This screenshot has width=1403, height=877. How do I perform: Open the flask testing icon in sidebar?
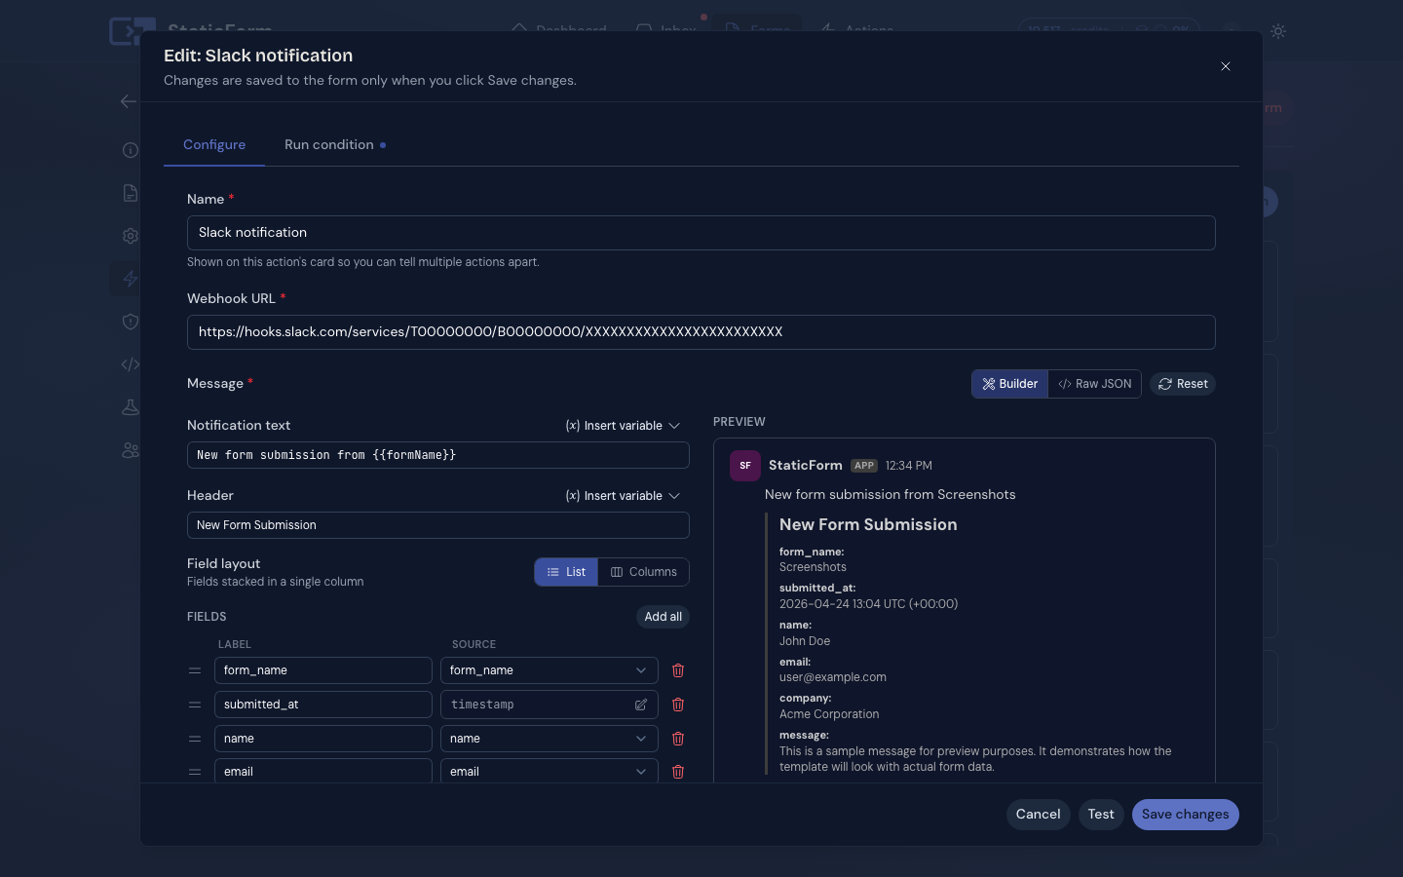point(131,407)
